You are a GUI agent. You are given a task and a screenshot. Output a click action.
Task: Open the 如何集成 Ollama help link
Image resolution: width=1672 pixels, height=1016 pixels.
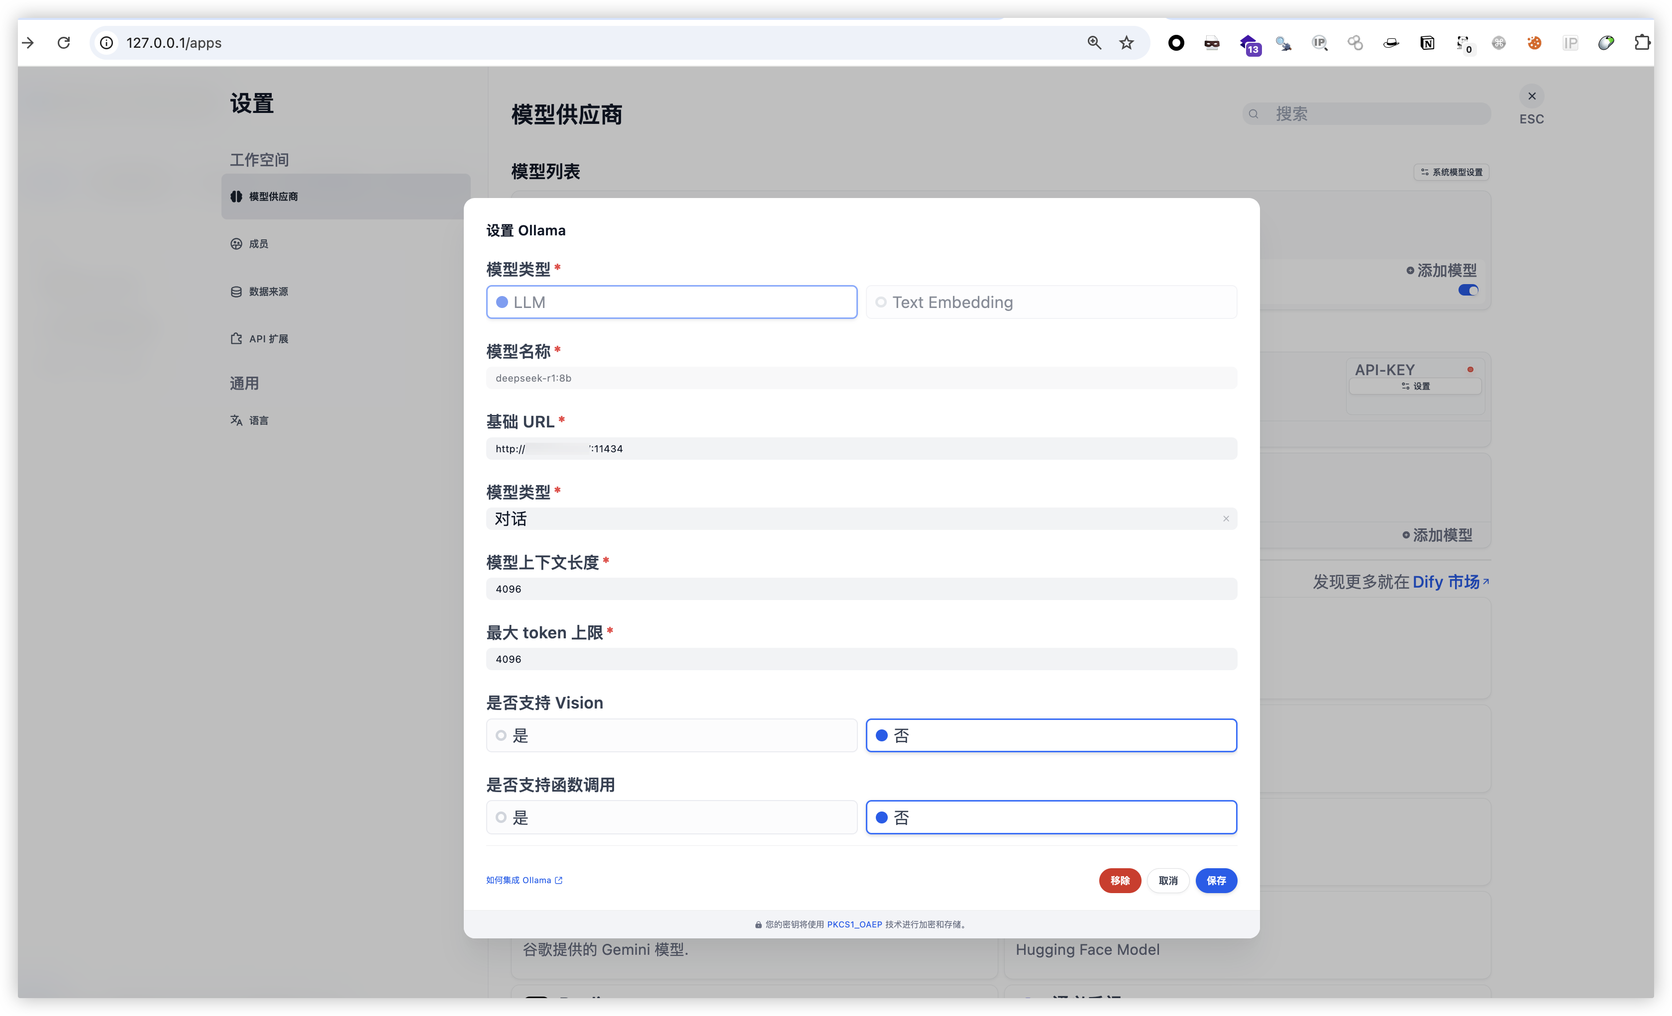[524, 880]
